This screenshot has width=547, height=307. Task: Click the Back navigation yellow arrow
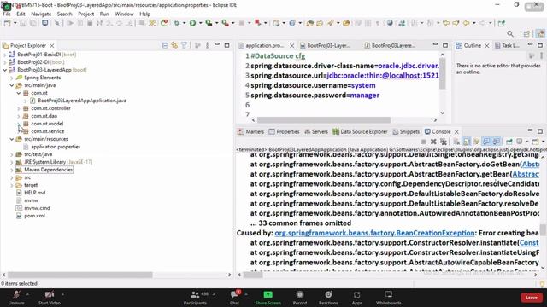tap(466, 23)
